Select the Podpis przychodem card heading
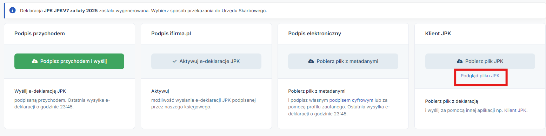Screen dimensions: 546x136 tap(40, 34)
